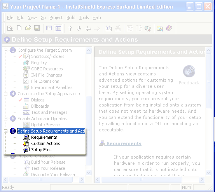Collapse Customize the Setup Appearance node

(x=5, y=94)
